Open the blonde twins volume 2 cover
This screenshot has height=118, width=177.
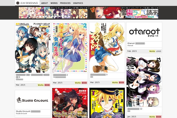click(x=70, y=48)
